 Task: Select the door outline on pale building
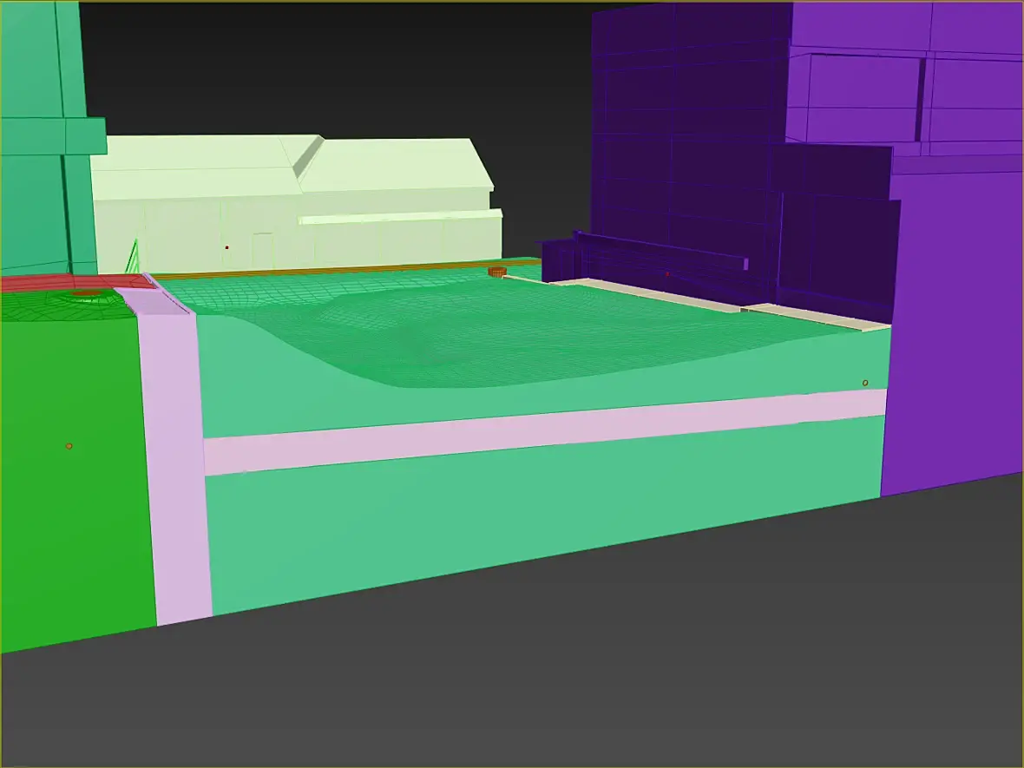pyautogui.click(x=263, y=251)
